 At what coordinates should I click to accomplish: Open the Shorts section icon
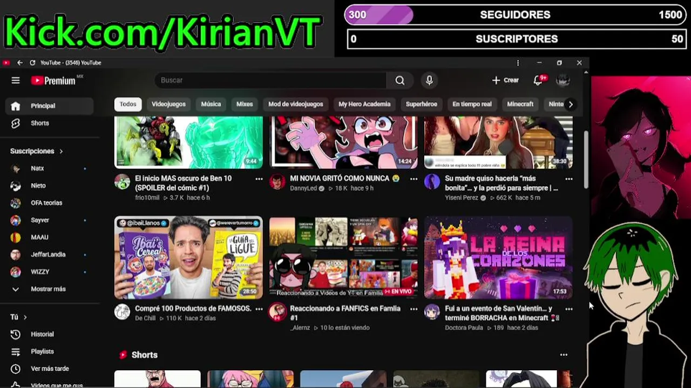point(123,355)
